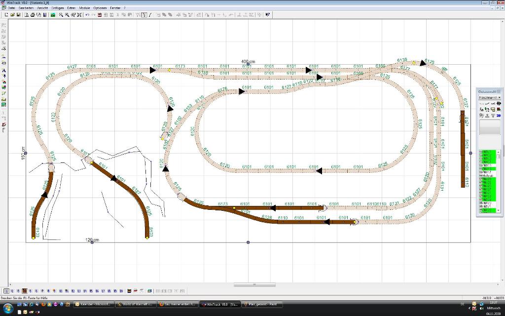Viewport: 505px width, 316px height.
Task: Click the green picture icon in the top toolbar
Action: click(x=53, y=15)
